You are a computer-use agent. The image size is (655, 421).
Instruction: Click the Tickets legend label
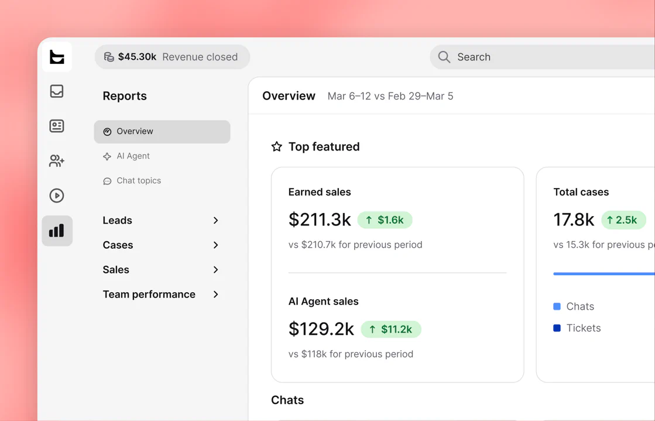(x=583, y=328)
